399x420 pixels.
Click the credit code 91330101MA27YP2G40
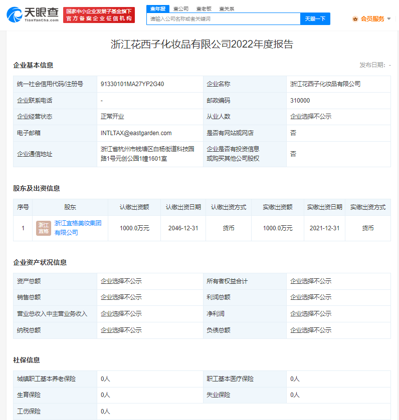point(132,84)
